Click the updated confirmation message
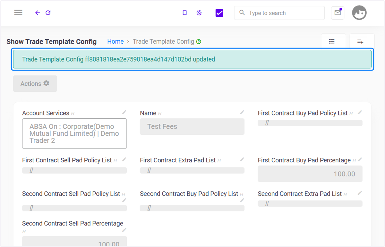The image size is (385, 247). (x=192, y=59)
